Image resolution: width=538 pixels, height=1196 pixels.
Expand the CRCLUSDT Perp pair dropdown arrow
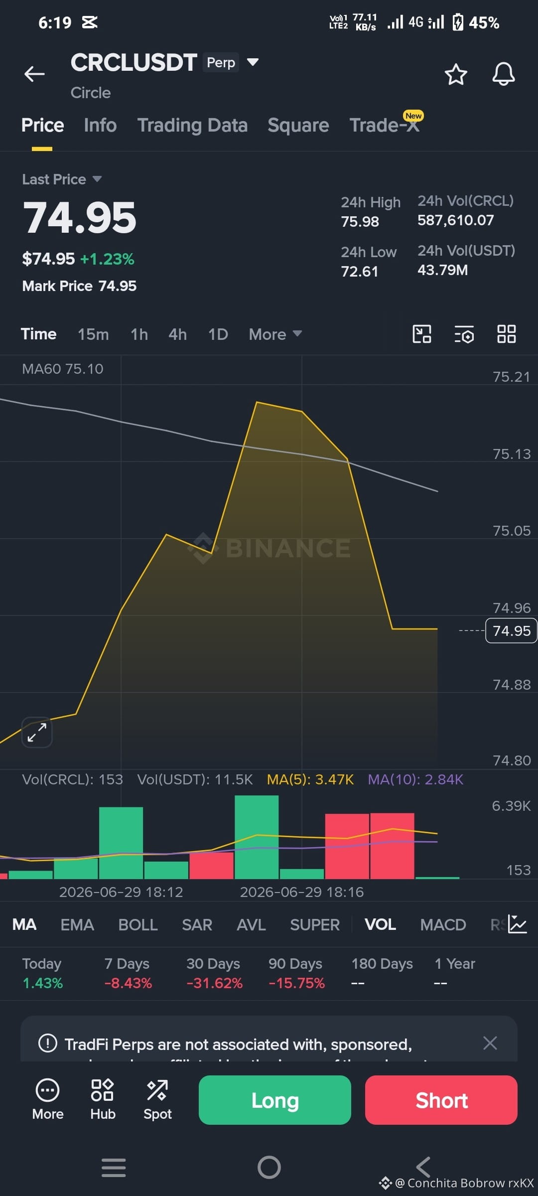point(253,62)
